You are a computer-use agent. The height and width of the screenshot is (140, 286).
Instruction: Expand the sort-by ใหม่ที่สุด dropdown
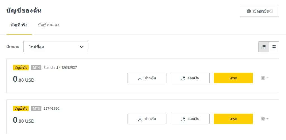(56, 47)
